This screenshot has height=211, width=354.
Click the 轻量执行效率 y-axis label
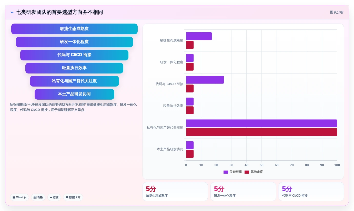coord(173,106)
